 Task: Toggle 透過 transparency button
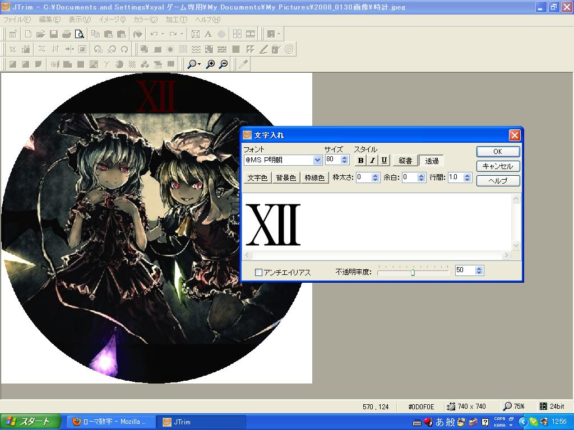click(432, 160)
